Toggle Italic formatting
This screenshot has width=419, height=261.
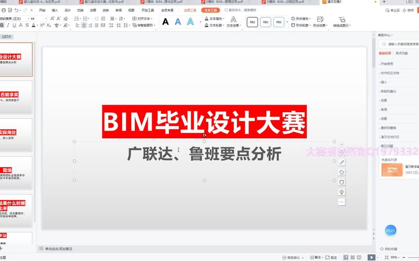8,26
